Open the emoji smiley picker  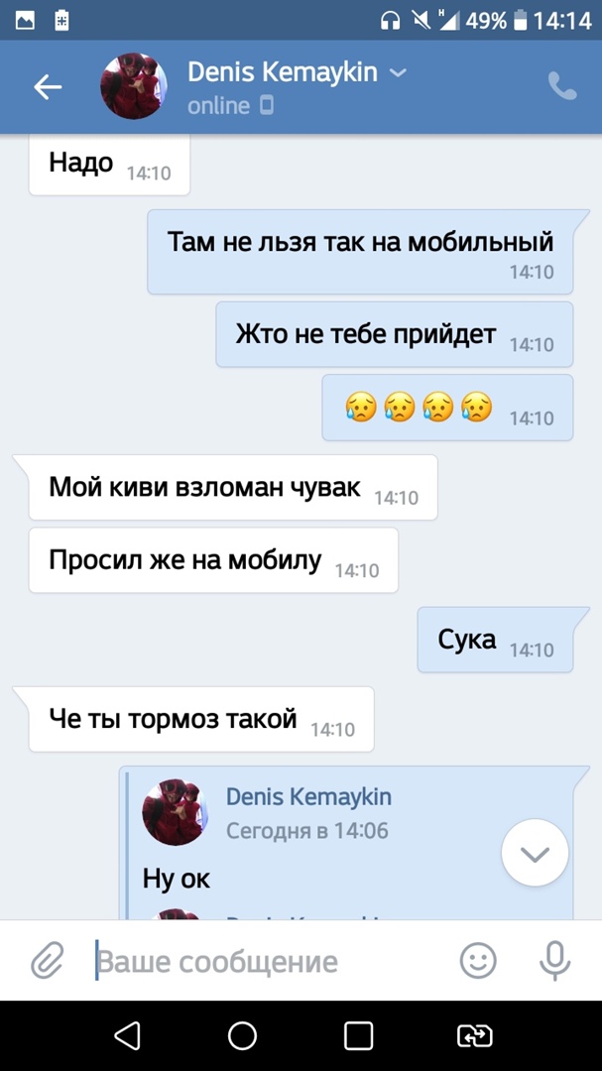[x=478, y=960]
